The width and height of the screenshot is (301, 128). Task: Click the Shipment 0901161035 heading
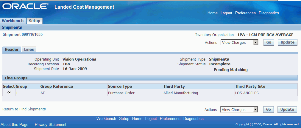[x=23, y=34]
